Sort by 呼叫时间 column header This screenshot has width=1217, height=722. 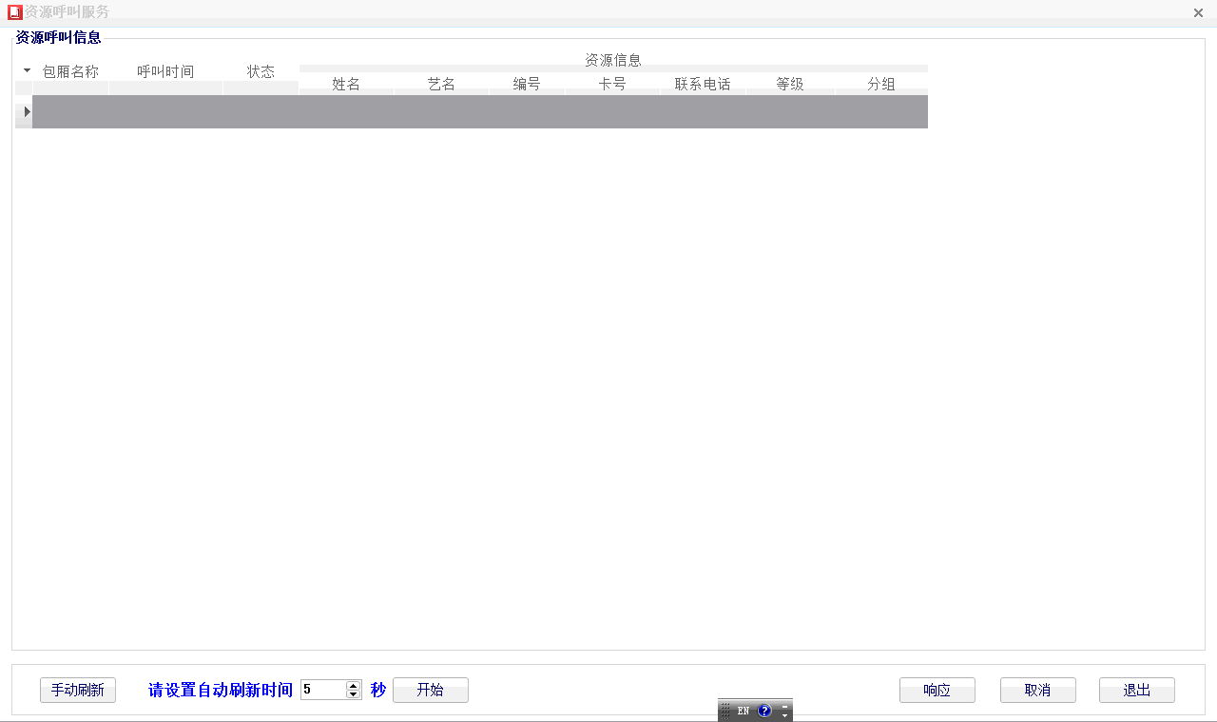165,71
